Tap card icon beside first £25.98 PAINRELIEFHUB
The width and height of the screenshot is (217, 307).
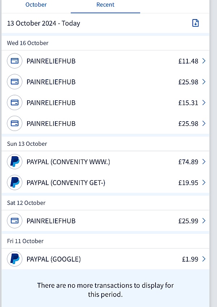[14, 82]
